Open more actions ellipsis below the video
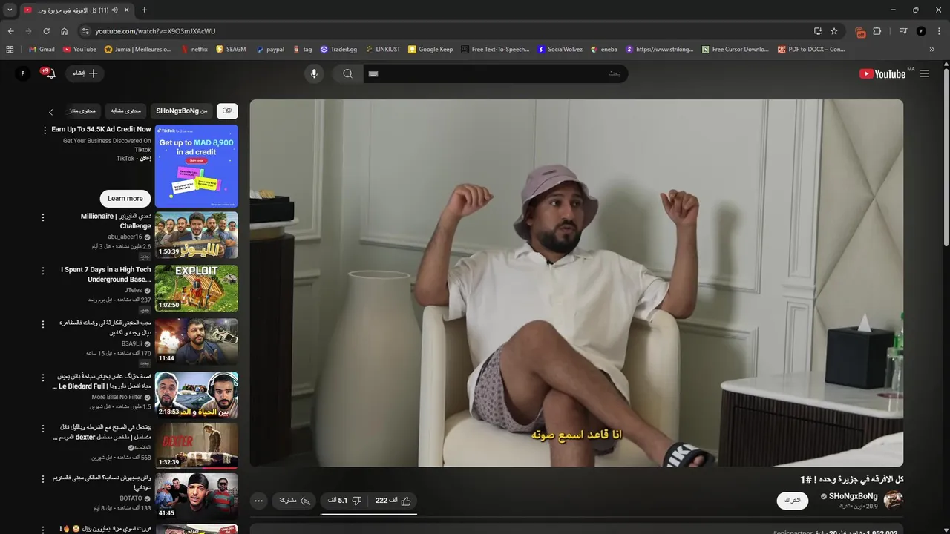The height and width of the screenshot is (534, 950). [x=259, y=501]
